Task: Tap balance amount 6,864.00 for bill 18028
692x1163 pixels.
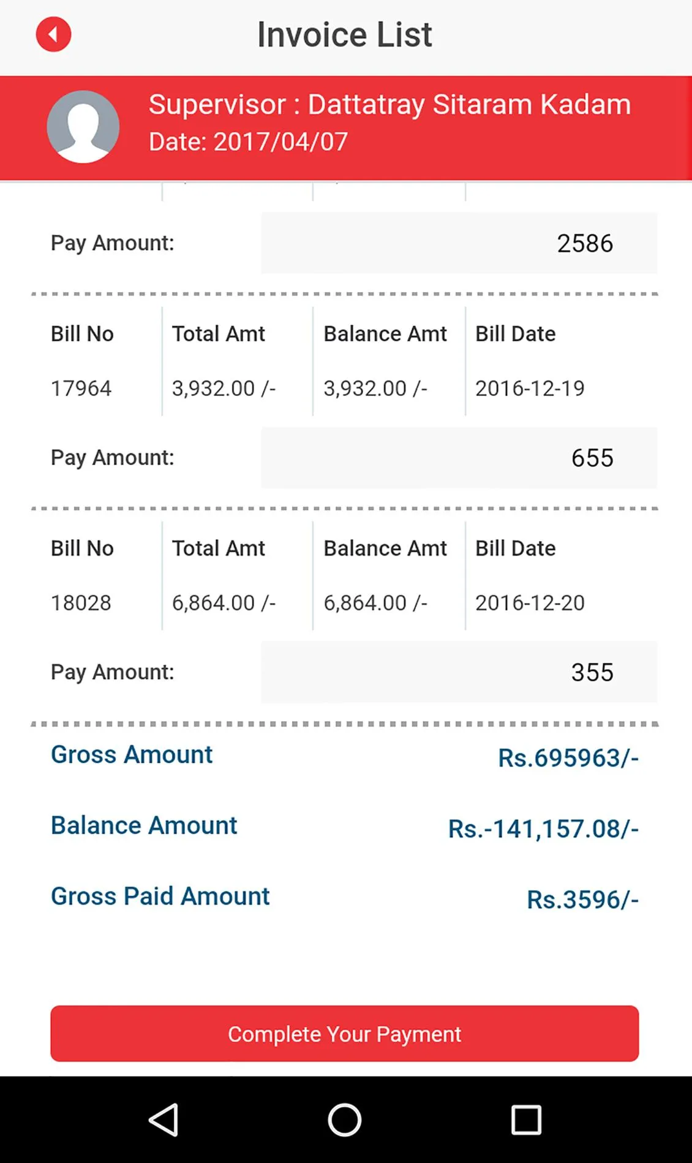Action: (x=375, y=603)
